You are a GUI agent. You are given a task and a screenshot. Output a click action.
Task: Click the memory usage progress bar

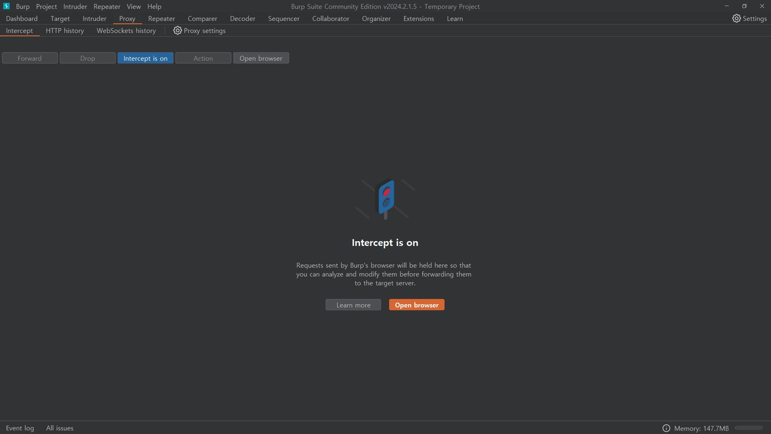(749, 428)
